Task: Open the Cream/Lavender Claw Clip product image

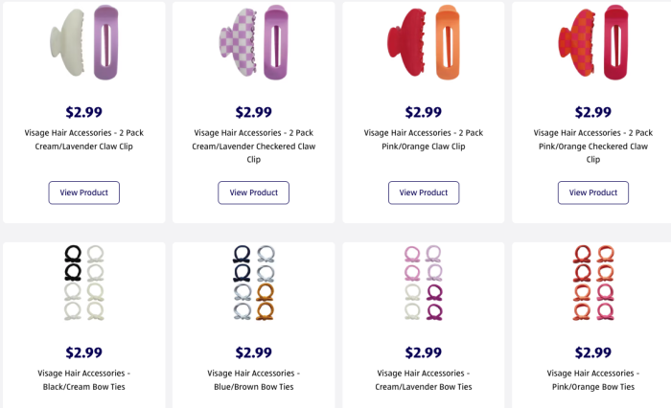Action: [84, 43]
